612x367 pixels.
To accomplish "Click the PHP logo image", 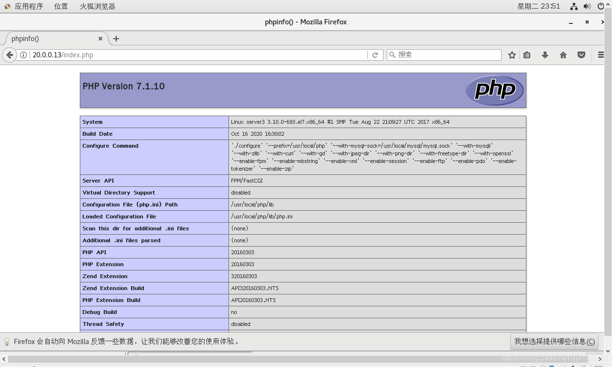I will 495,90.
